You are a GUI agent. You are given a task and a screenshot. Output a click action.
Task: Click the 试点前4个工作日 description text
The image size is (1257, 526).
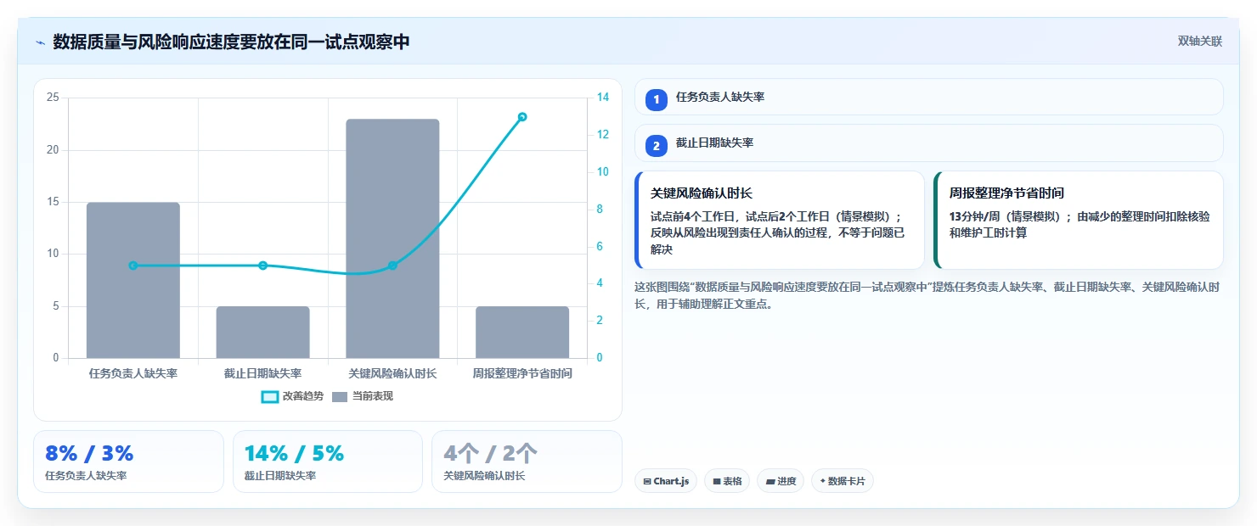(x=778, y=232)
